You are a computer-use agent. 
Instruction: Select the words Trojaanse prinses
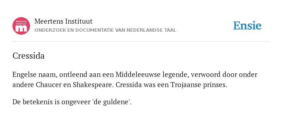199,85
